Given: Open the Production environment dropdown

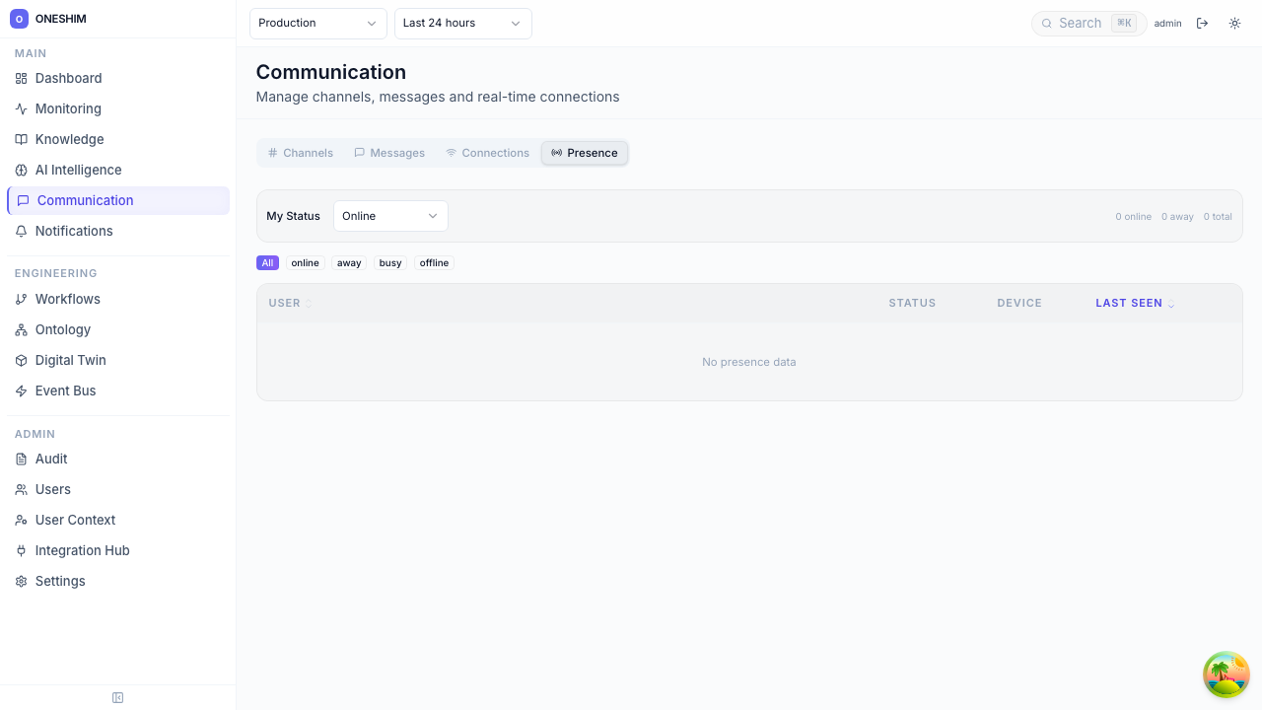Looking at the screenshot, I should coord(317,24).
